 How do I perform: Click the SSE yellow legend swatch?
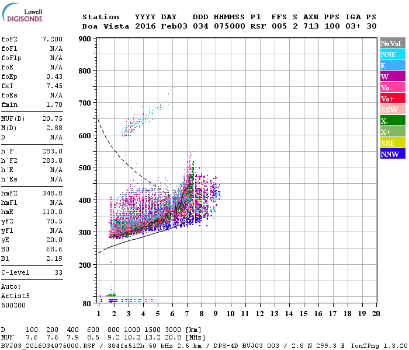click(x=393, y=143)
